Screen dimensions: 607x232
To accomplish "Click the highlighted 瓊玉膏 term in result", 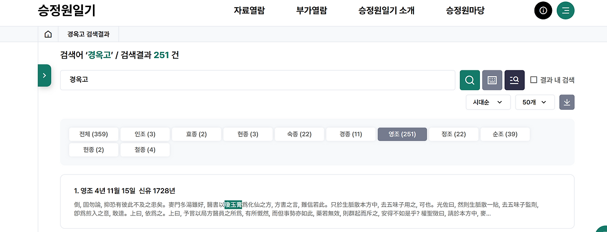I will pyautogui.click(x=233, y=205).
